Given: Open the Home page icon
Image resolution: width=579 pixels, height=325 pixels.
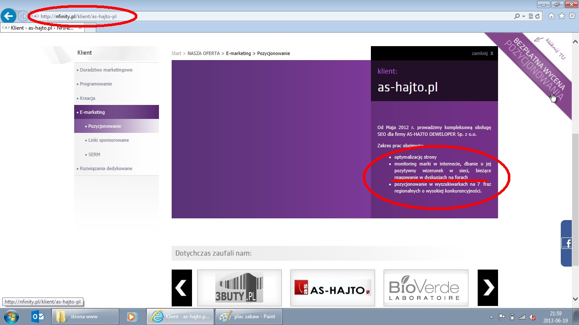Looking at the screenshot, I should pos(551,16).
